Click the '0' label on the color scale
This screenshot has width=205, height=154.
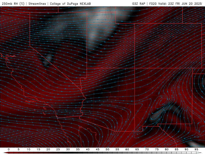coord(9,149)
